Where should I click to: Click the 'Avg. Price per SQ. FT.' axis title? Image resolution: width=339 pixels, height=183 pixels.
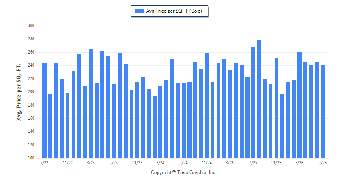[x=19, y=92]
